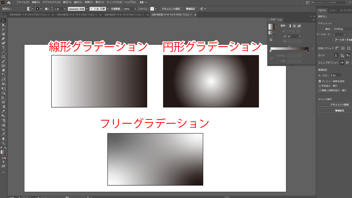Switch to the レイヤー panel tab
The image size is (352, 198).
pos(333,10)
